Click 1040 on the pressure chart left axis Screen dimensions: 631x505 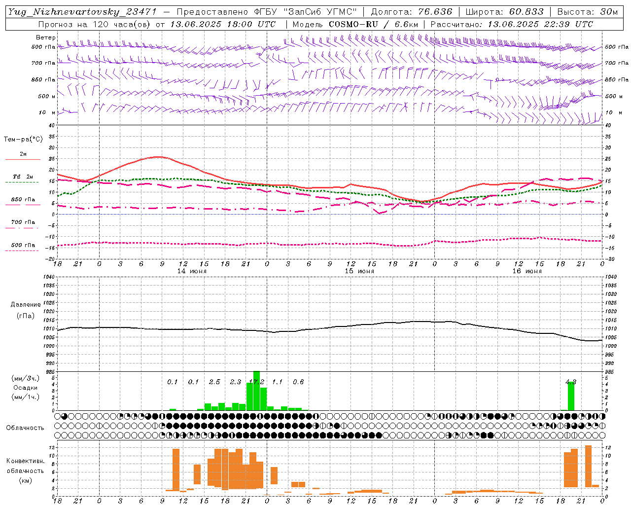pyautogui.click(x=48, y=277)
